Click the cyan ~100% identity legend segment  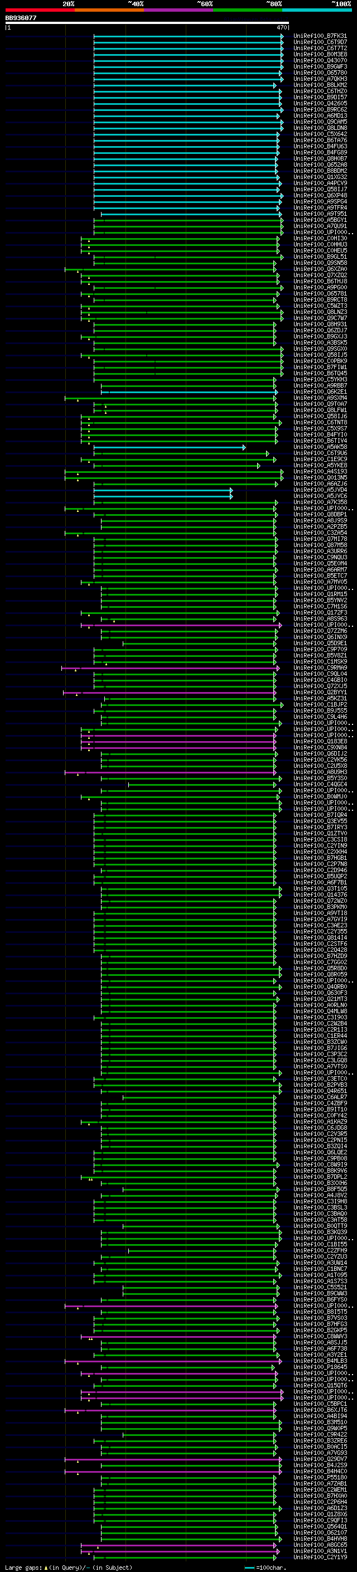coord(317,10)
